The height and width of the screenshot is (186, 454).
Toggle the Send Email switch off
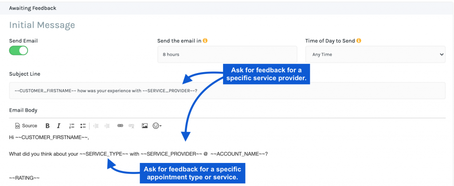click(x=19, y=50)
